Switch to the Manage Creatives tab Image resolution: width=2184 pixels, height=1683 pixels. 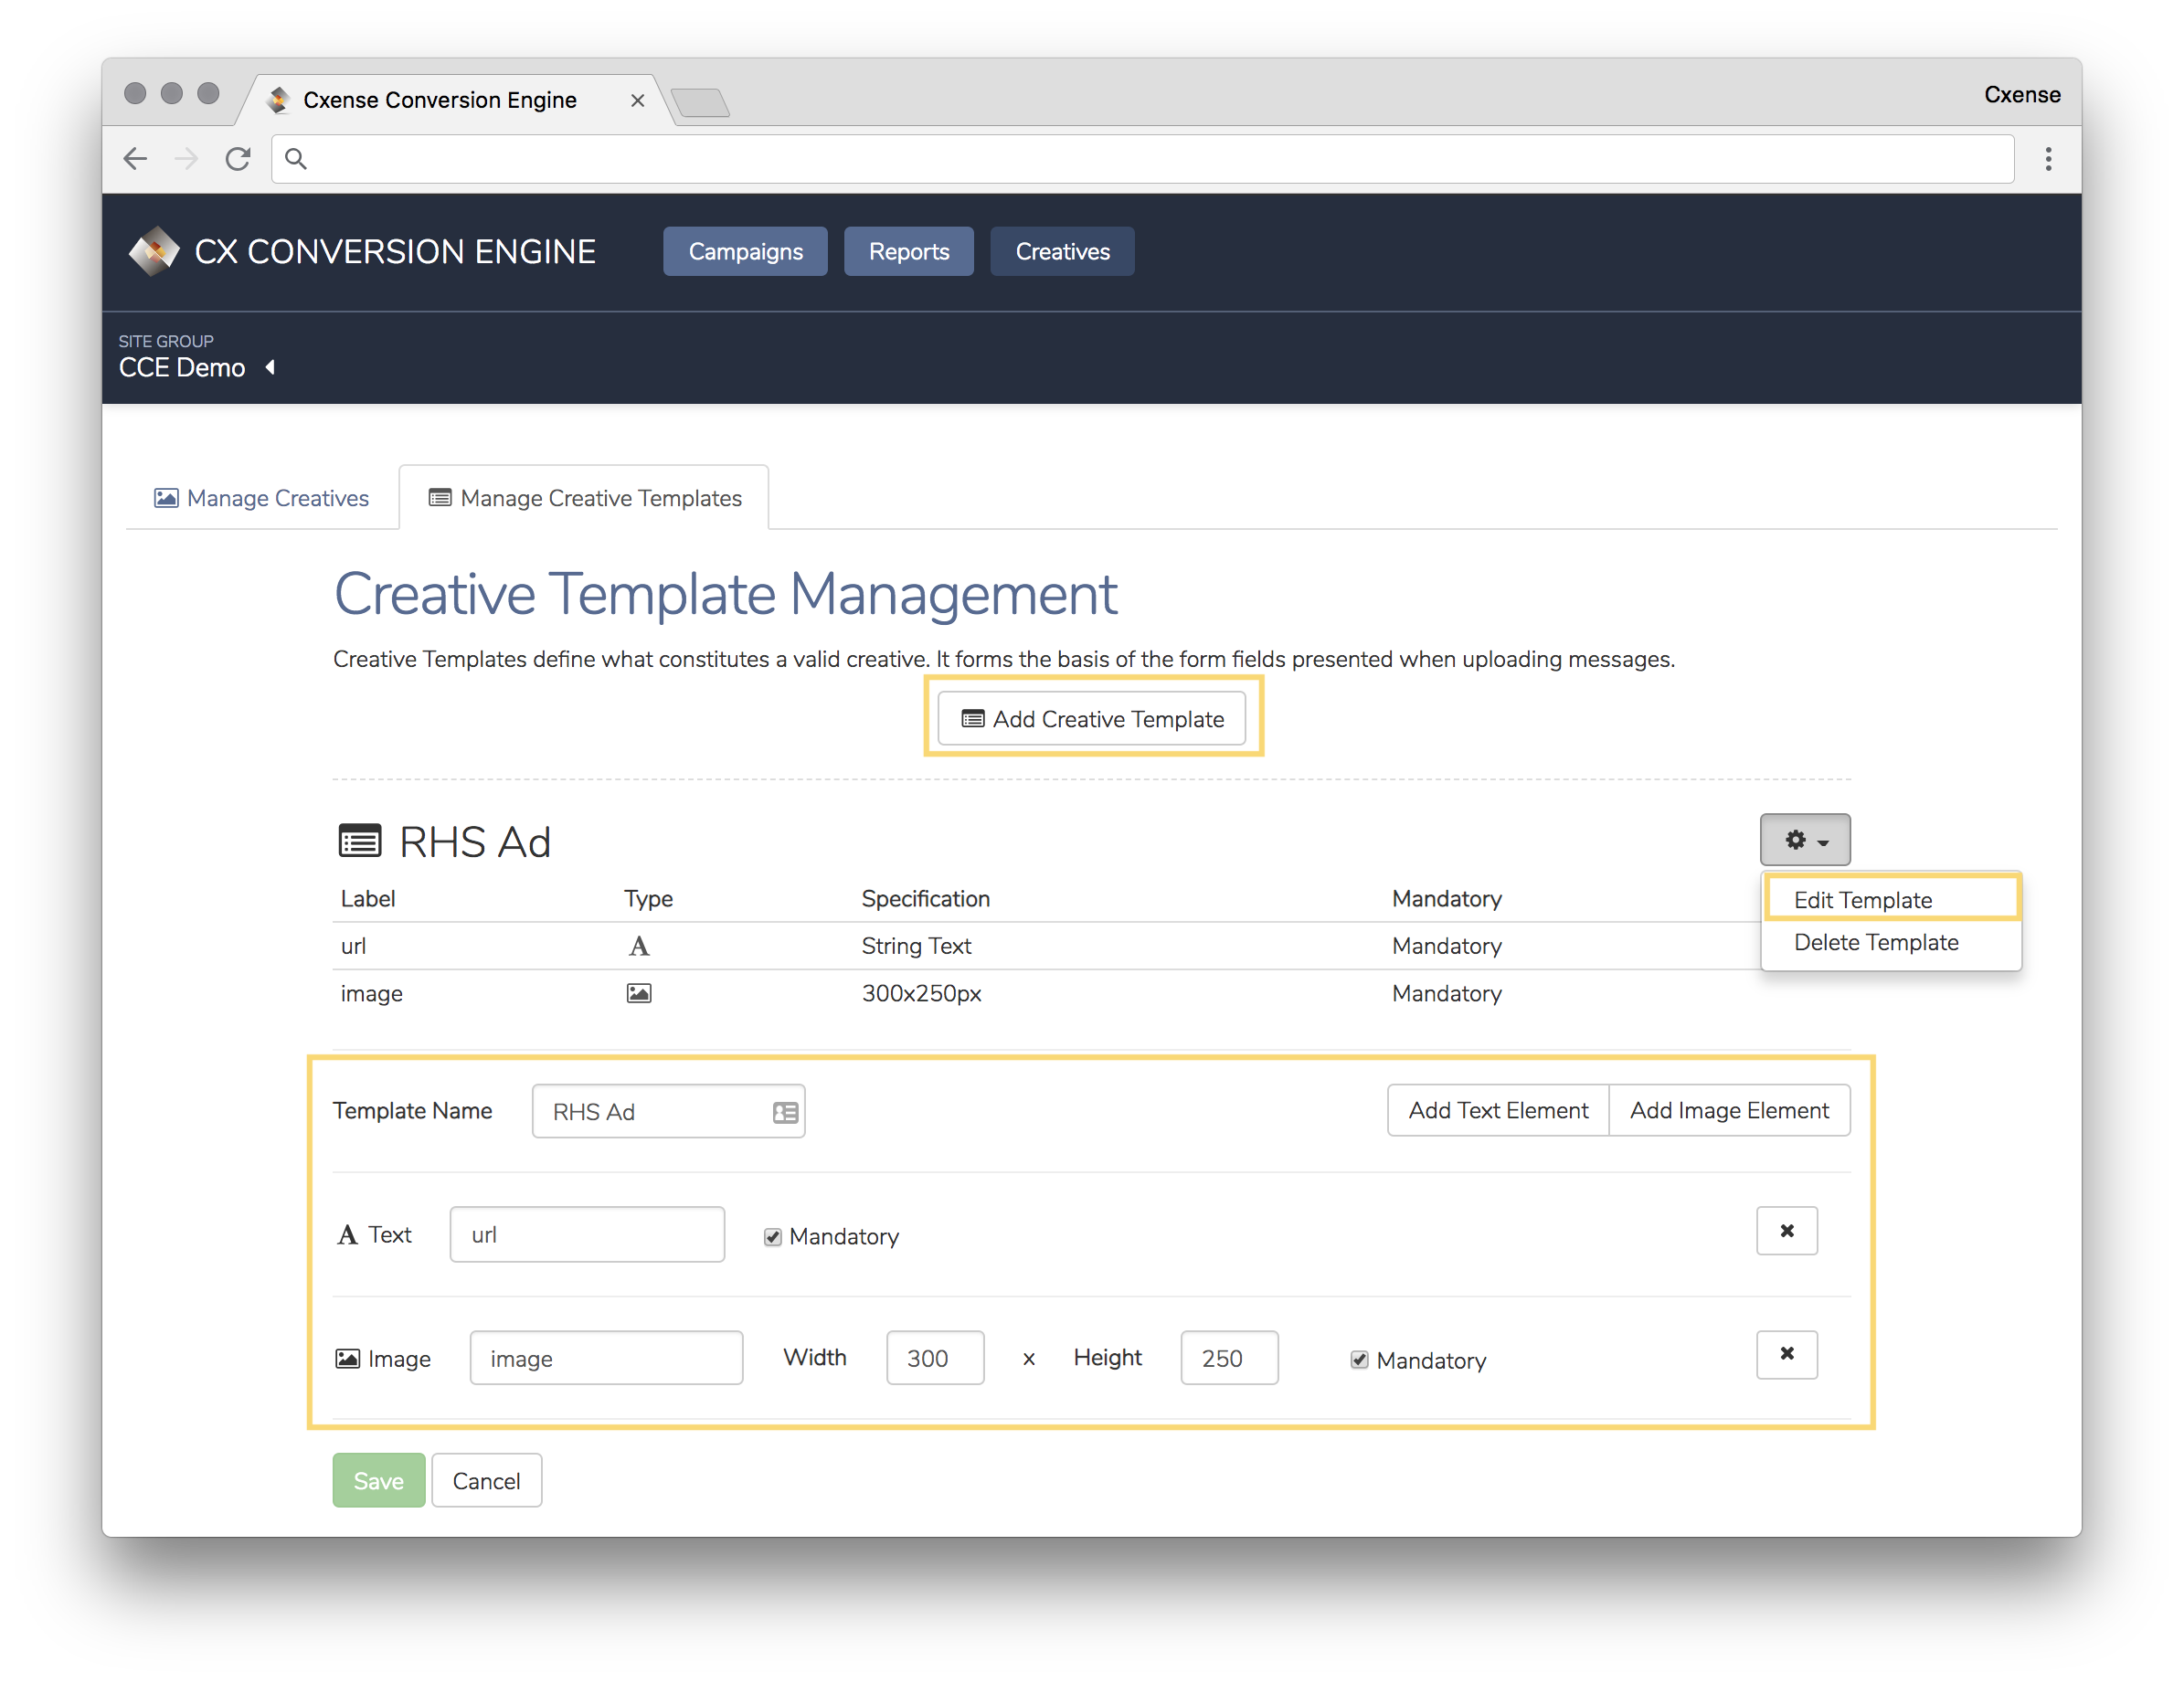click(x=262, y=498)
